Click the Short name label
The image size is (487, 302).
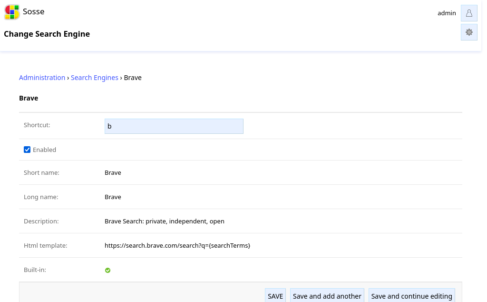(41, 172)
